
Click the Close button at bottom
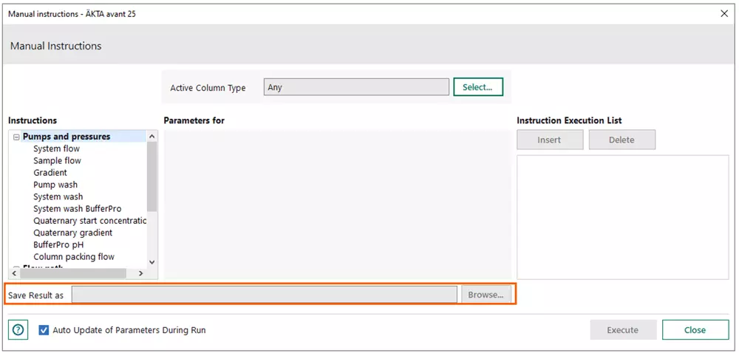tap(695, 330)
